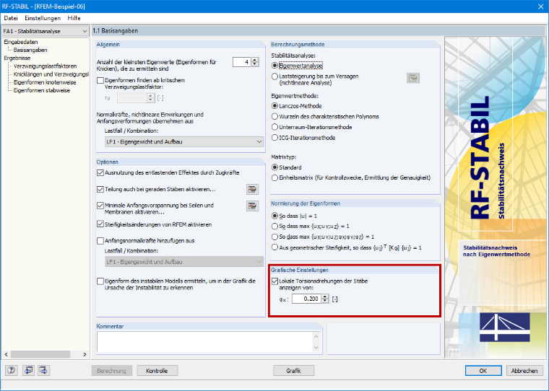Enable Eigenformen finden ab kritischem Verzweigungslastfaktor
Viewport: 549px width, 391px height.
coord(100,81)
